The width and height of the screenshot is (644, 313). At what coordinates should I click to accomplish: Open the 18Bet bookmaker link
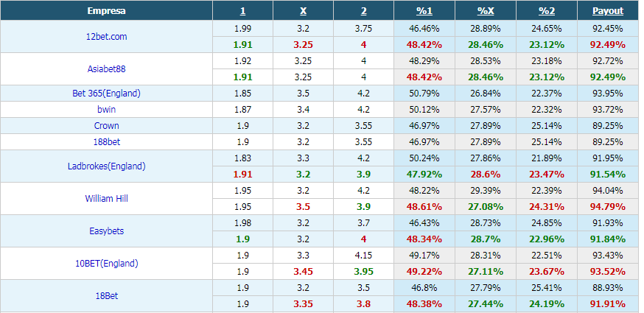(x=106, y=296)
